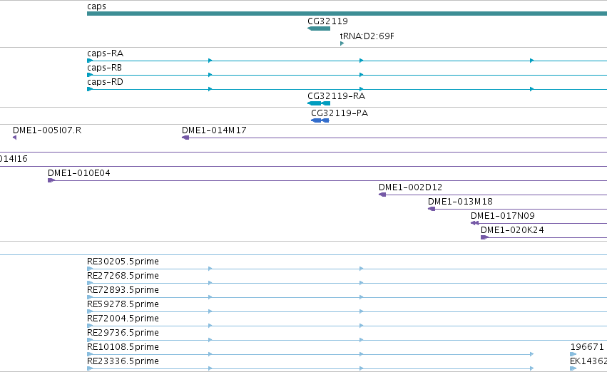Click the CG32119-RA transcript label
The height and width of the screenshot is (372, 607).
(336, 96)
